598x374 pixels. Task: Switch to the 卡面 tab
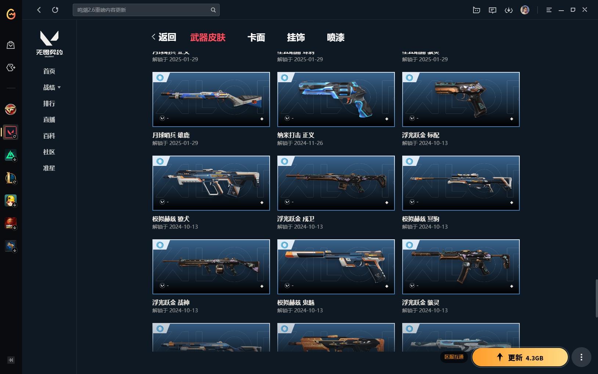pyautogui.click(x=256, y=37)
